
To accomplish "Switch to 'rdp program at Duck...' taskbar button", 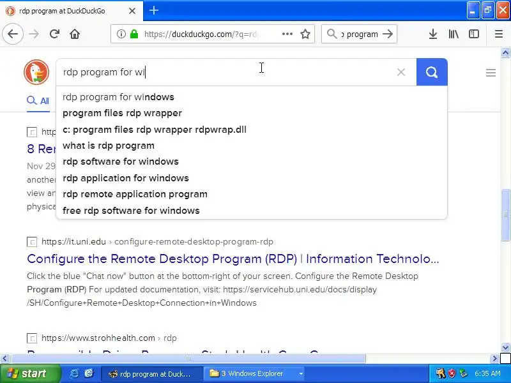I will tap(151, 374).
